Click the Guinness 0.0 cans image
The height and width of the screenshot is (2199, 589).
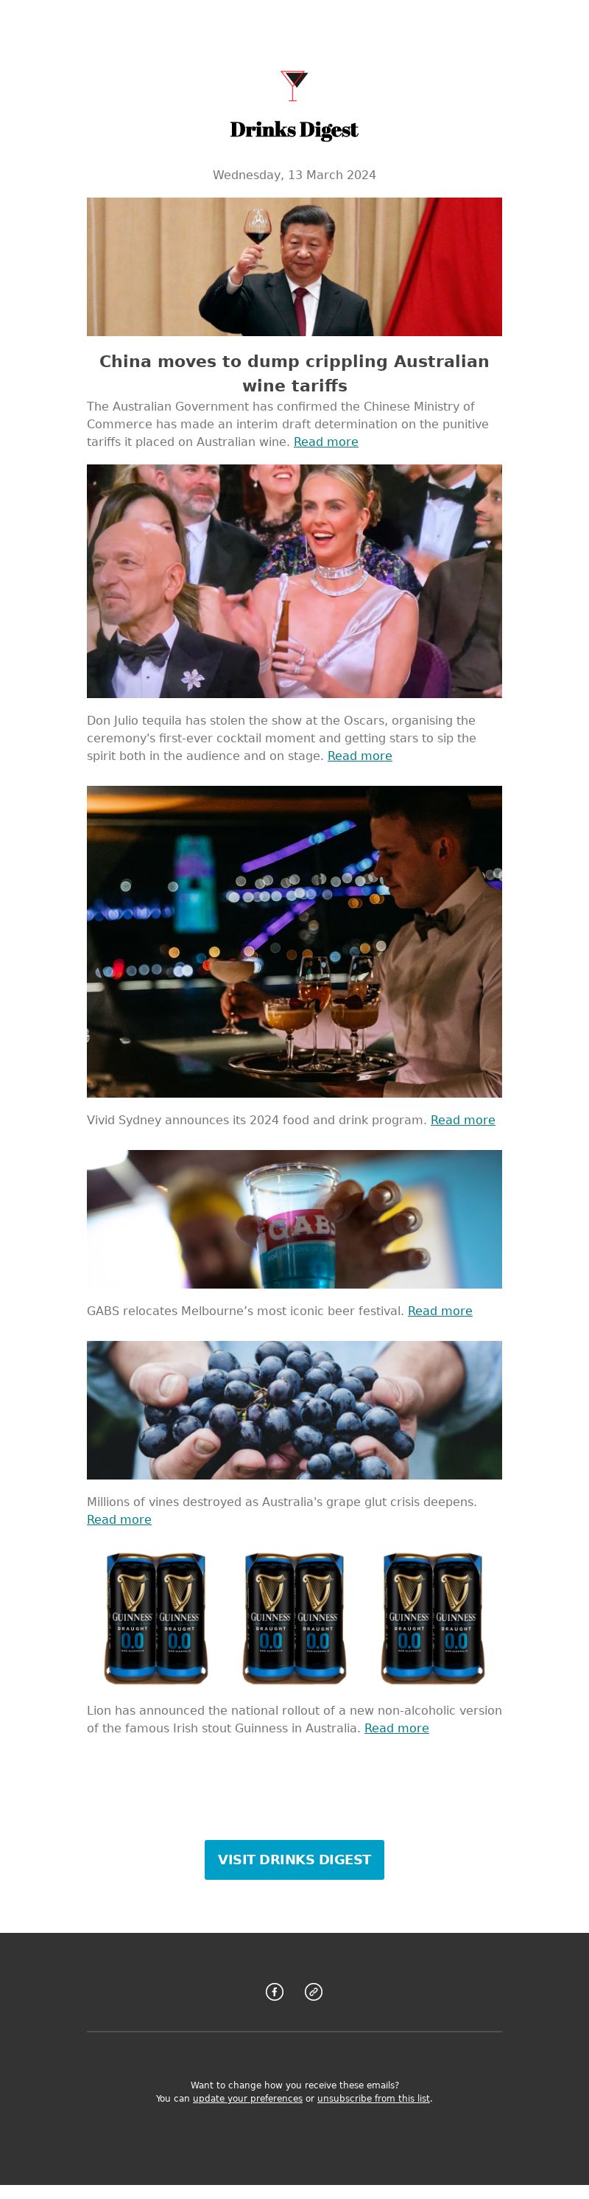[x=294, y=1619]
